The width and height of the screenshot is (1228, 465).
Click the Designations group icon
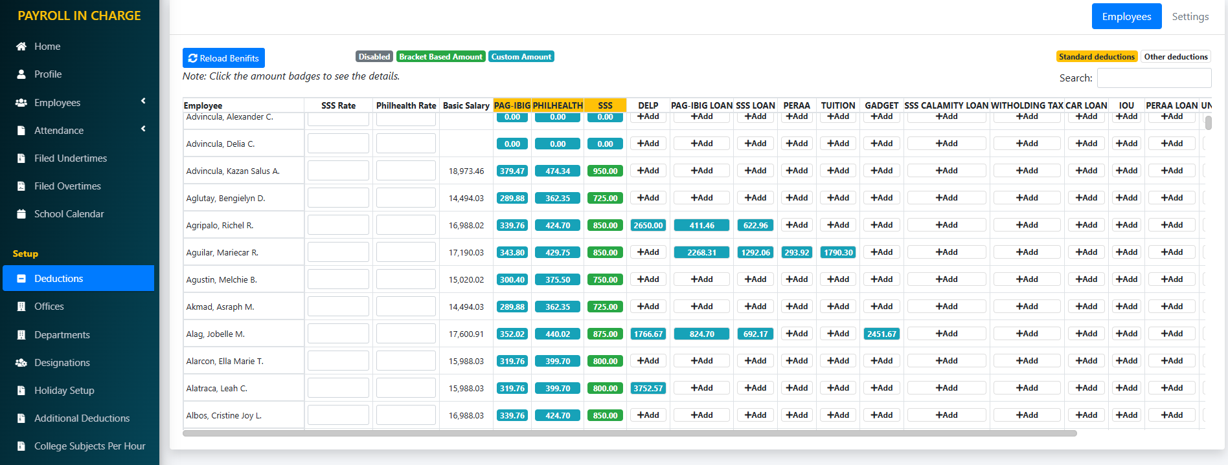click(21, 363)
